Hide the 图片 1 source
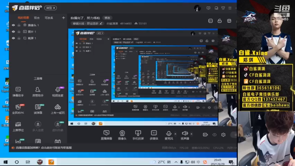Image resolution: width=295 pixels, height=166 pixels. tap(13, 32)
